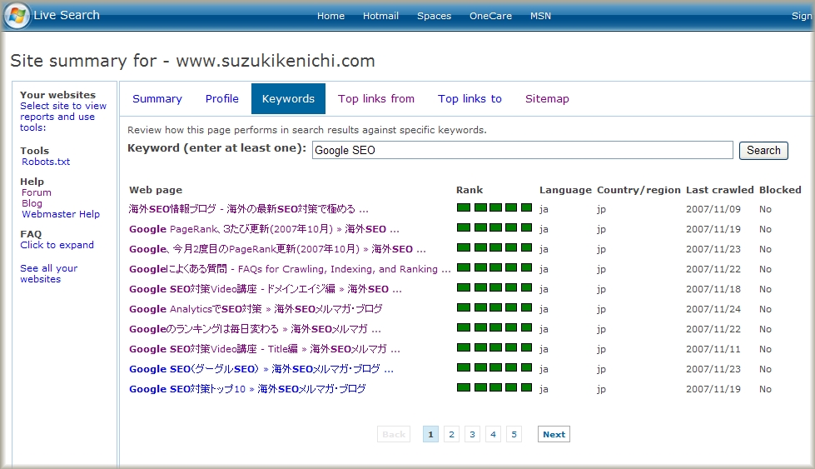
Task: Click last crawled date 2007/11/09
Action: tap(713, 210)
